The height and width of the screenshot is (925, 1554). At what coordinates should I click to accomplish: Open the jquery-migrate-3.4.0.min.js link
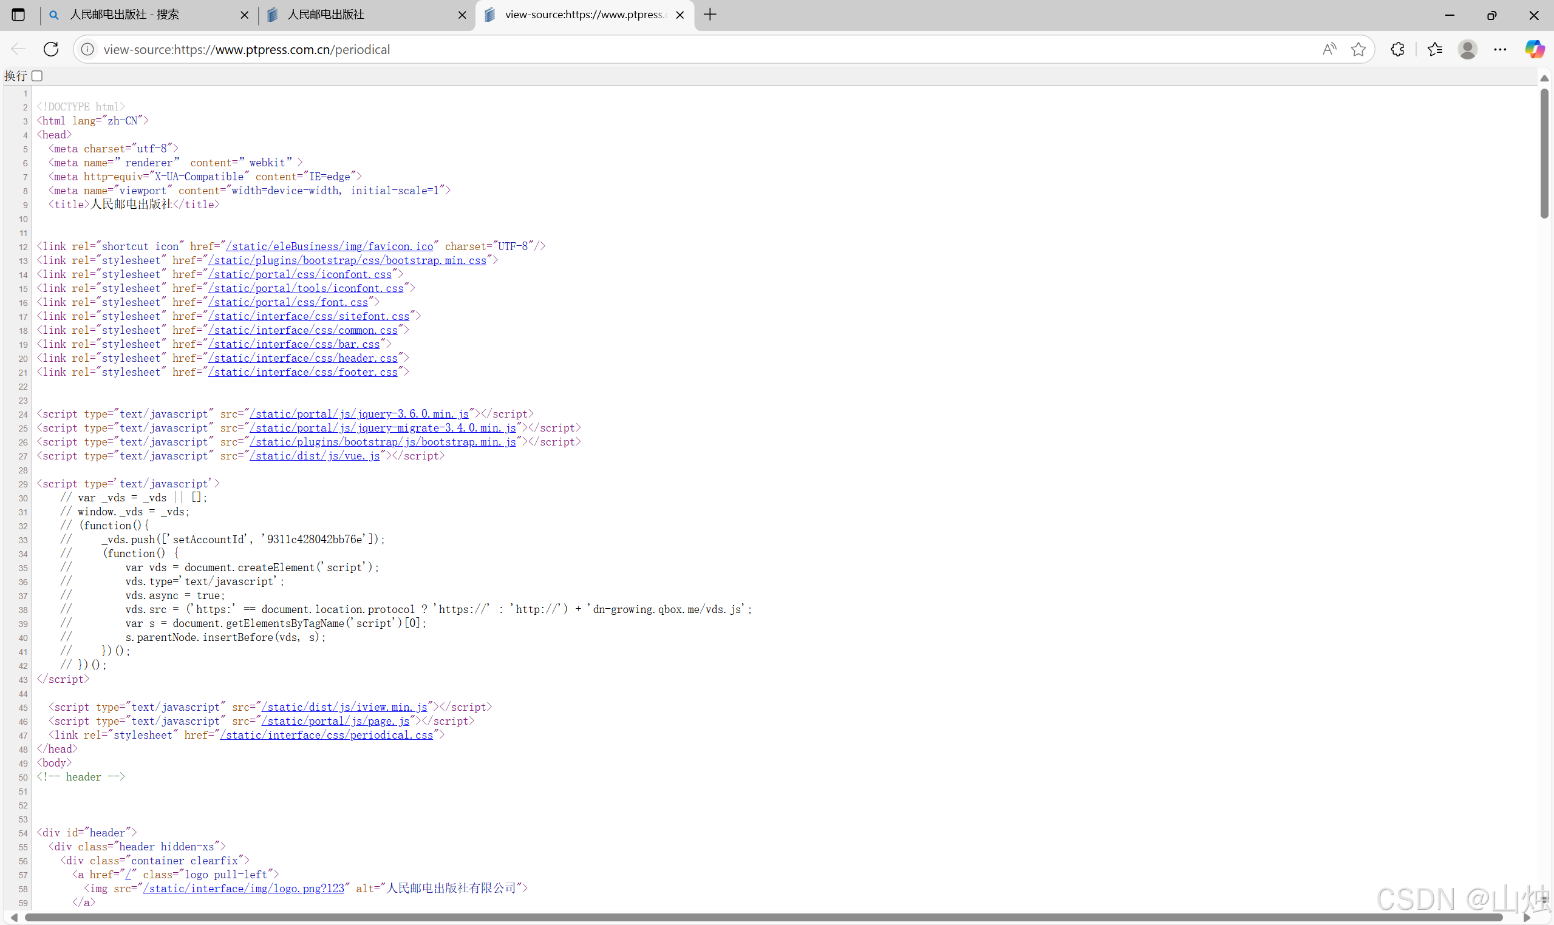[383, 427]
